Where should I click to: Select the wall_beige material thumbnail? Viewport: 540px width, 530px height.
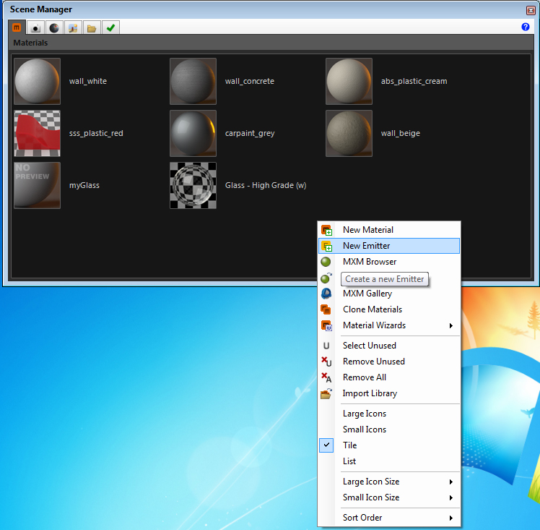tap(349, 134)
